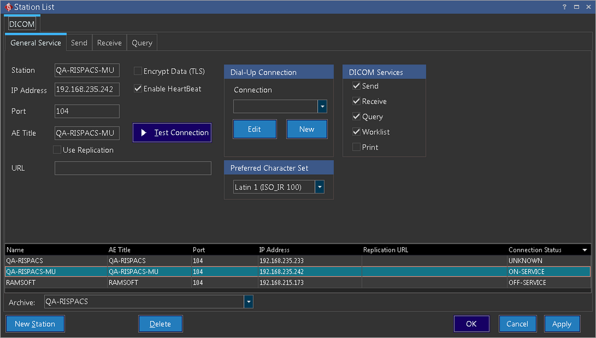Open the Query tab

click(x=142, y=43)
